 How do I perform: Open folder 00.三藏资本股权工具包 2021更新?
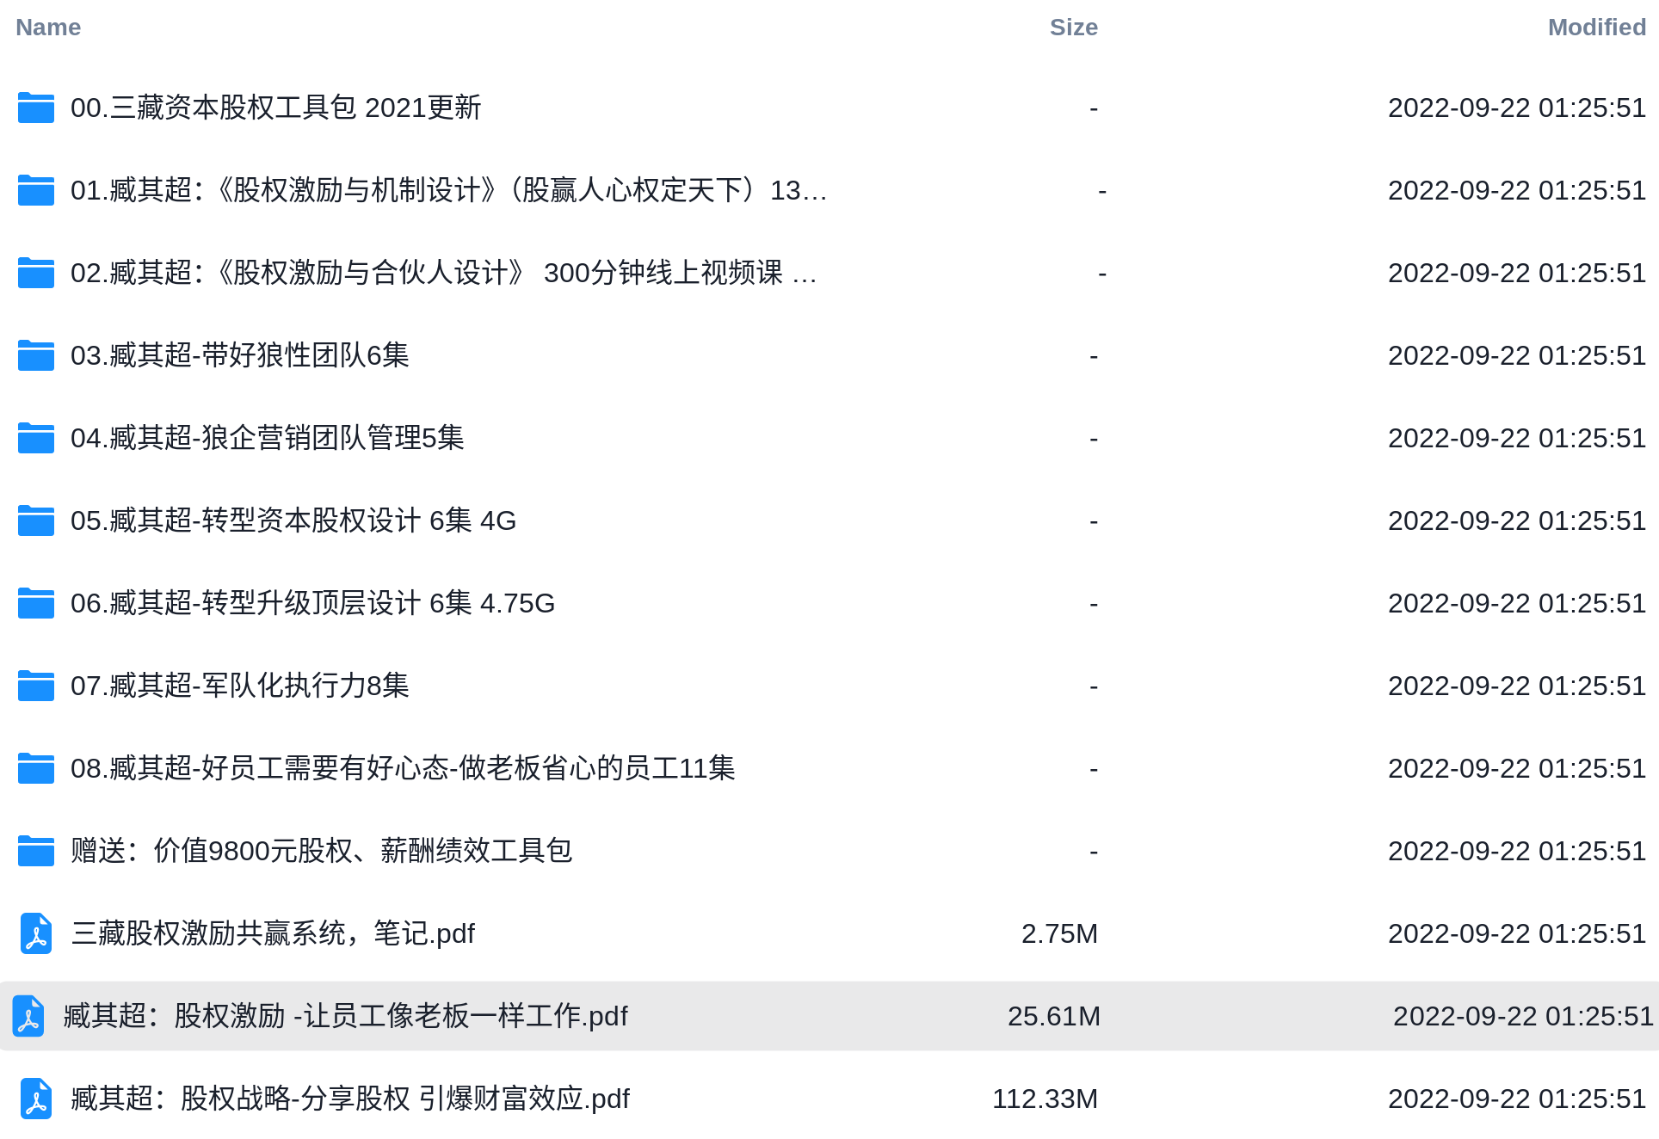275,108
